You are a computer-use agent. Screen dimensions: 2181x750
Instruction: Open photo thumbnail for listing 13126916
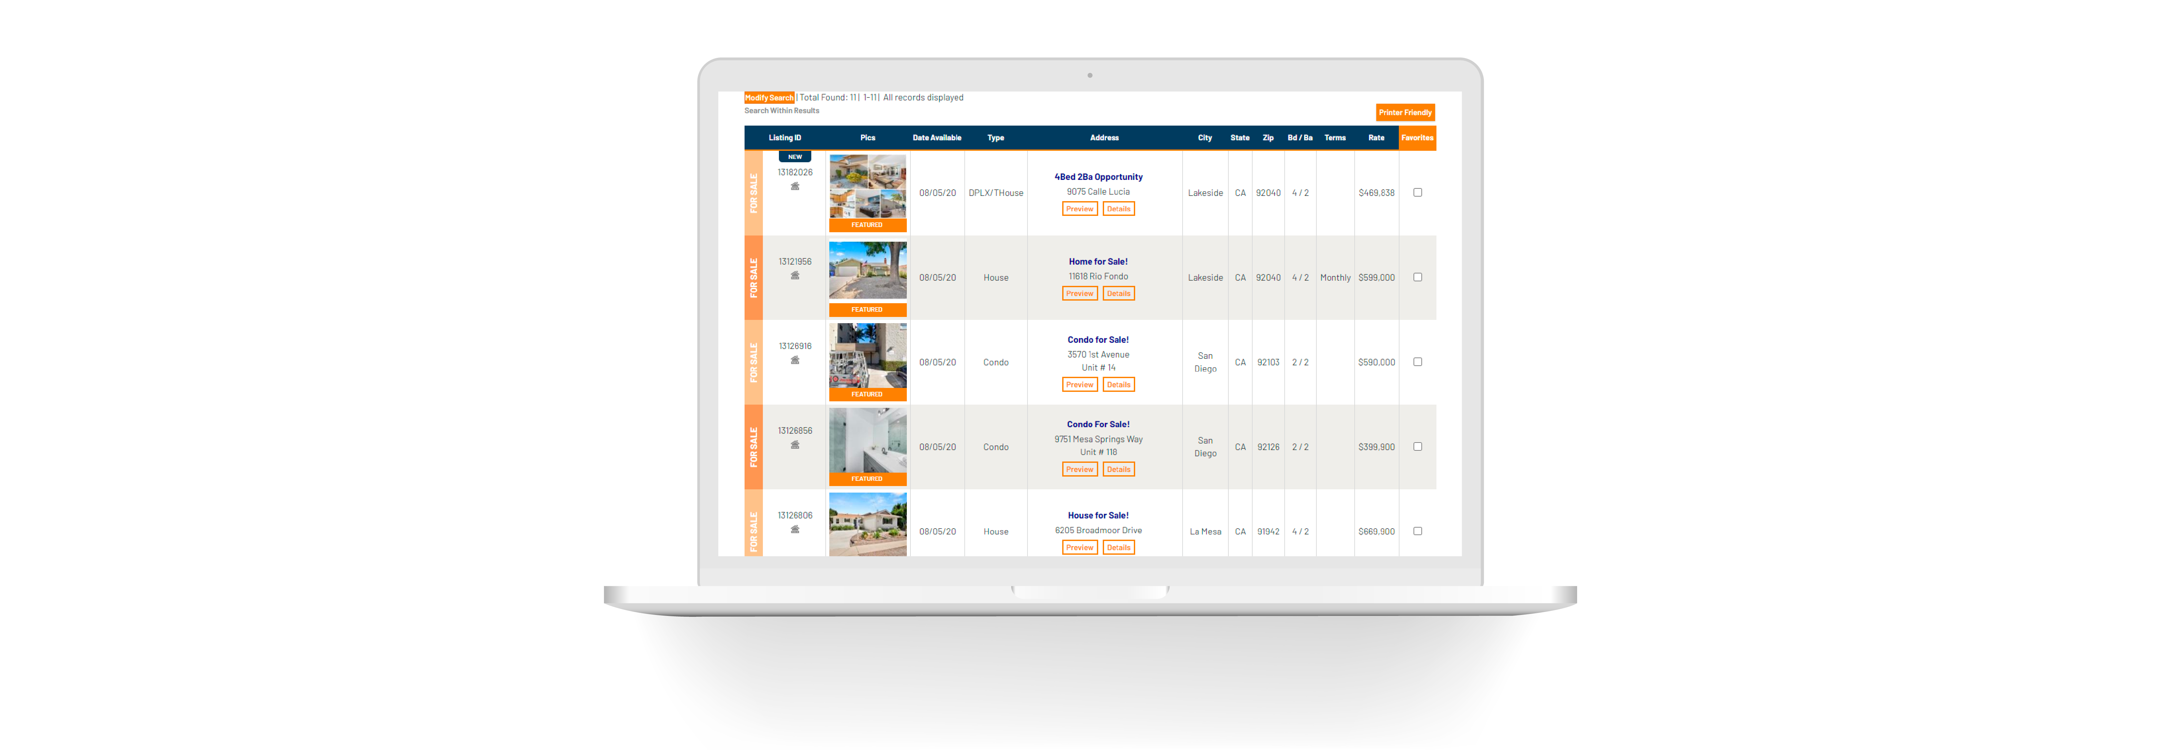click(x=868, y=356)
